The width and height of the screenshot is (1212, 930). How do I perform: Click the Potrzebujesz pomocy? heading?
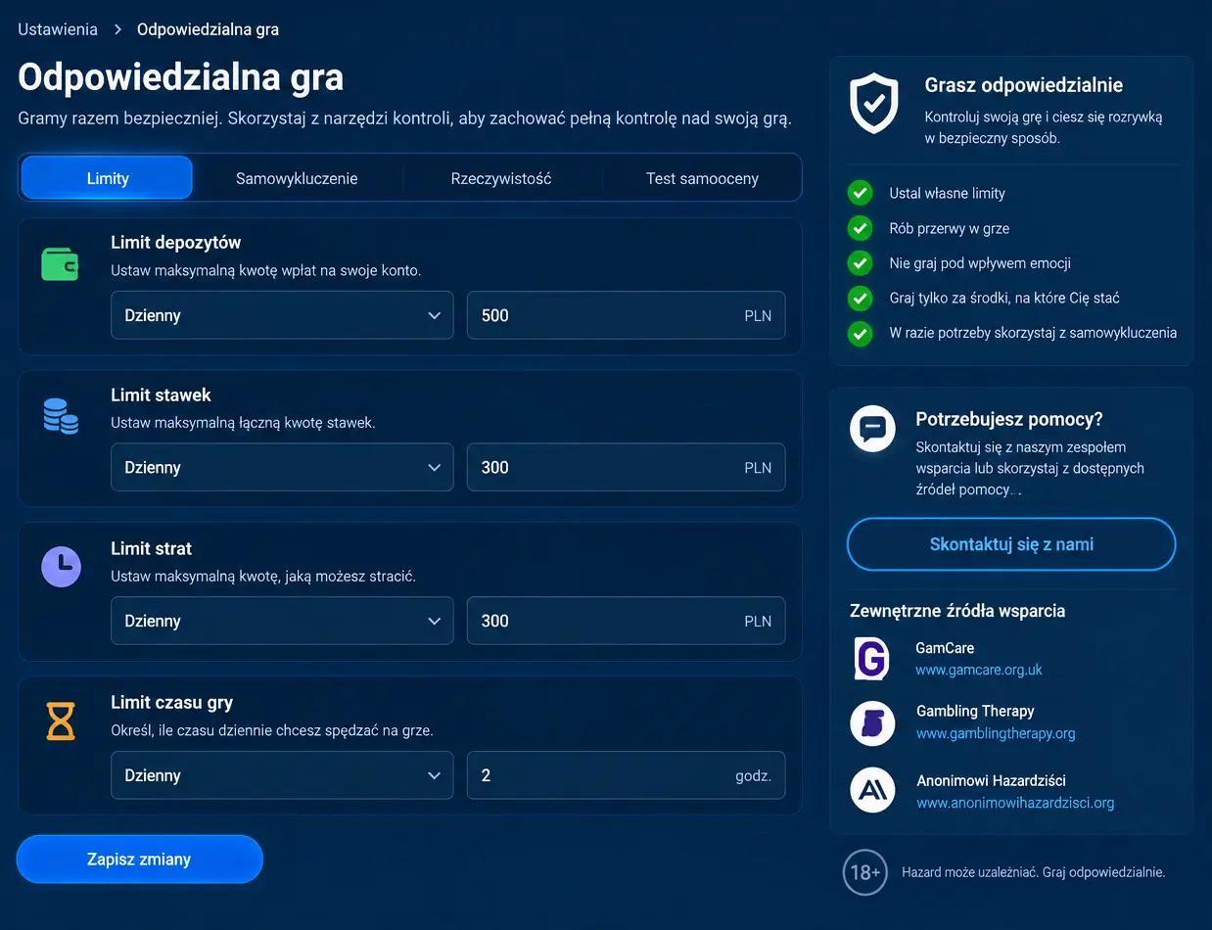pos(1009,419)
